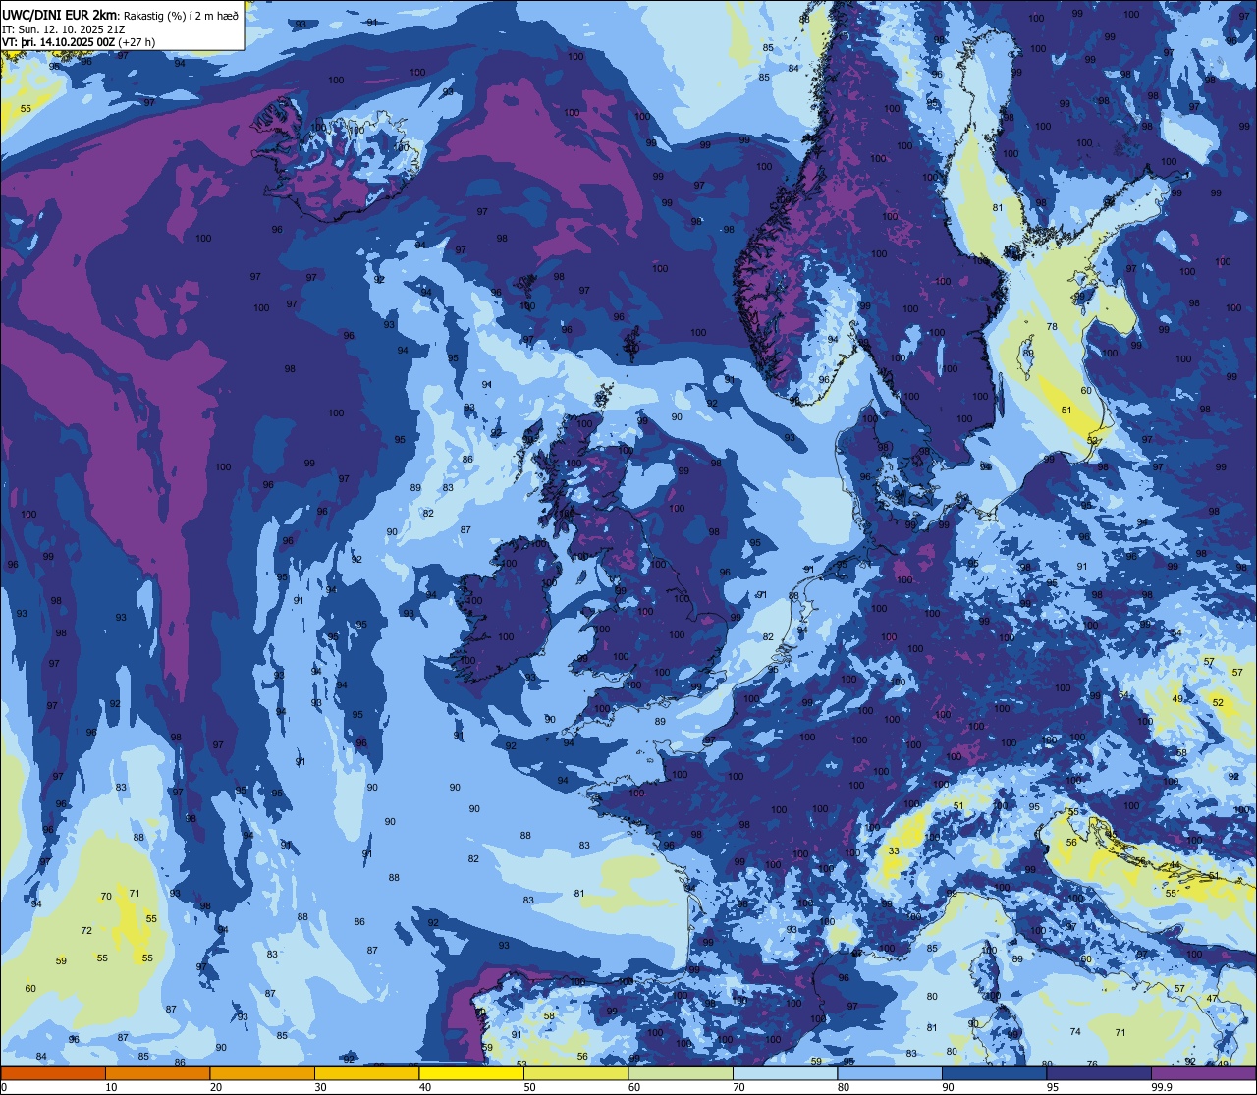This screenshot has height=1095, width=1257.
Task: Click the dark orange 0–10 legend swatch
Action: coord(53,1073)
